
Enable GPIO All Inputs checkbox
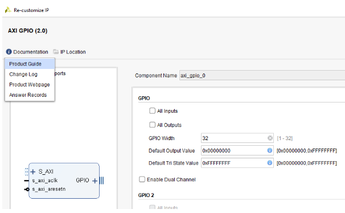(152, 110)
